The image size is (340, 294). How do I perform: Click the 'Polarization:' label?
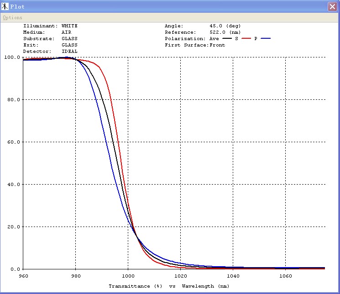point(185,39)
